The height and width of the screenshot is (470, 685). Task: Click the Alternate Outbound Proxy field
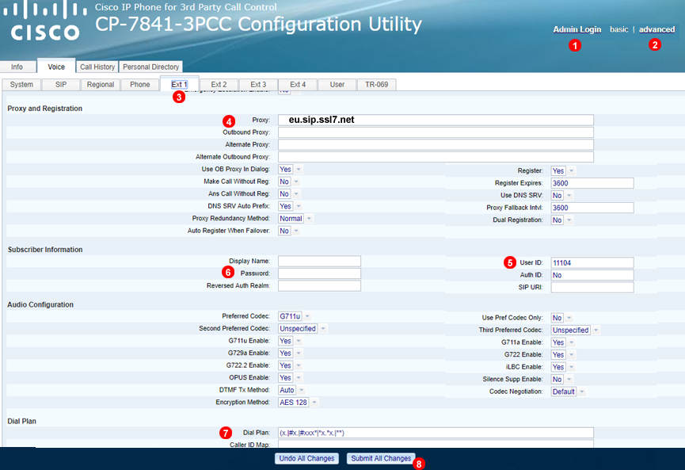pyautogui.click(x=436, y=156)
